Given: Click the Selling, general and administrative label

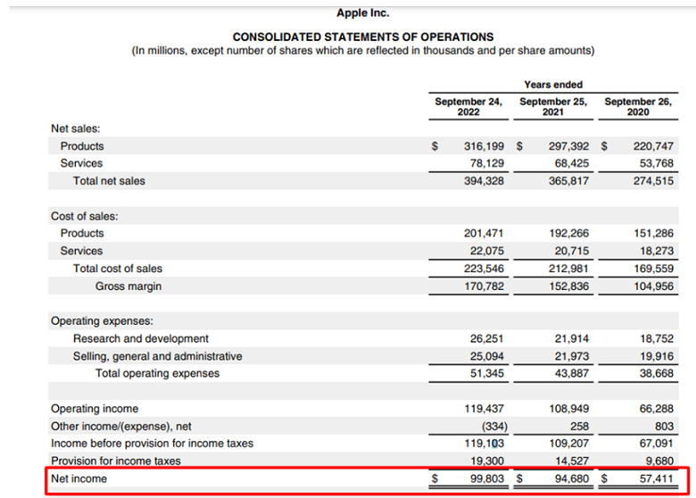Looking at the screenshot, I should 157,356.
